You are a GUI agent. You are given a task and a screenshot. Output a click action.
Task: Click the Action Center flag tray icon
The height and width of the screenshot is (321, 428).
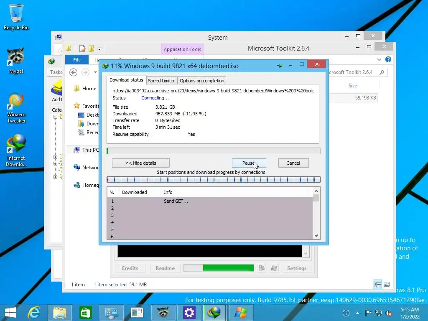click(x=368, y=313)
